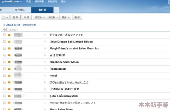Click envelope icon of My girlfriend's Sailor Moon mail
The width and height of the screenshot is (170, 110).
pyautogui.click(x=9, y=48)
